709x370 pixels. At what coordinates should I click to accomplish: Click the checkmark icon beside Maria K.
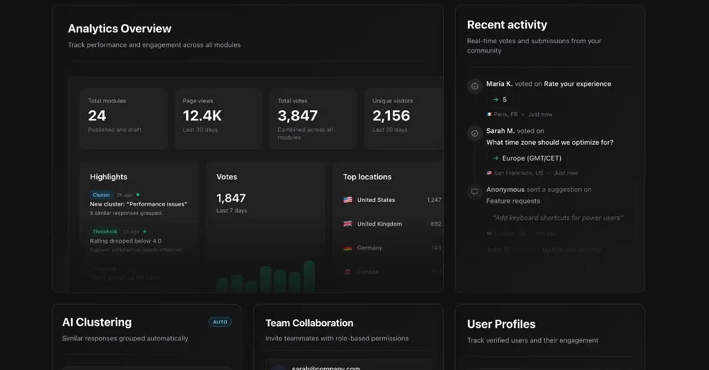click(x=474, y=86)
